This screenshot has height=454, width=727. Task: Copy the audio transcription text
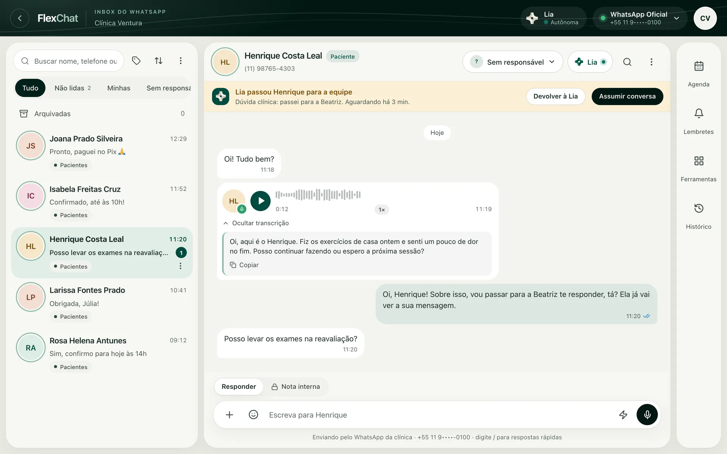coord(244,265)
